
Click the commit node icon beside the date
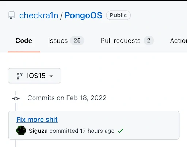click(16, 99)
